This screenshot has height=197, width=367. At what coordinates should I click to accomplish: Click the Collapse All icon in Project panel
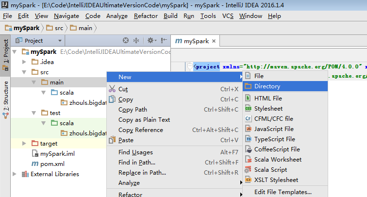(x=136, y=40)
